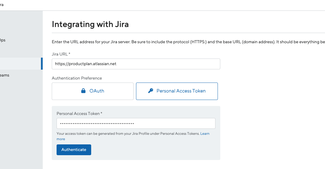This screenshot has width=325, height=169.
Task: Select the highlighted sidebar item
Action: pyautogui.click(x=21, y=64)
